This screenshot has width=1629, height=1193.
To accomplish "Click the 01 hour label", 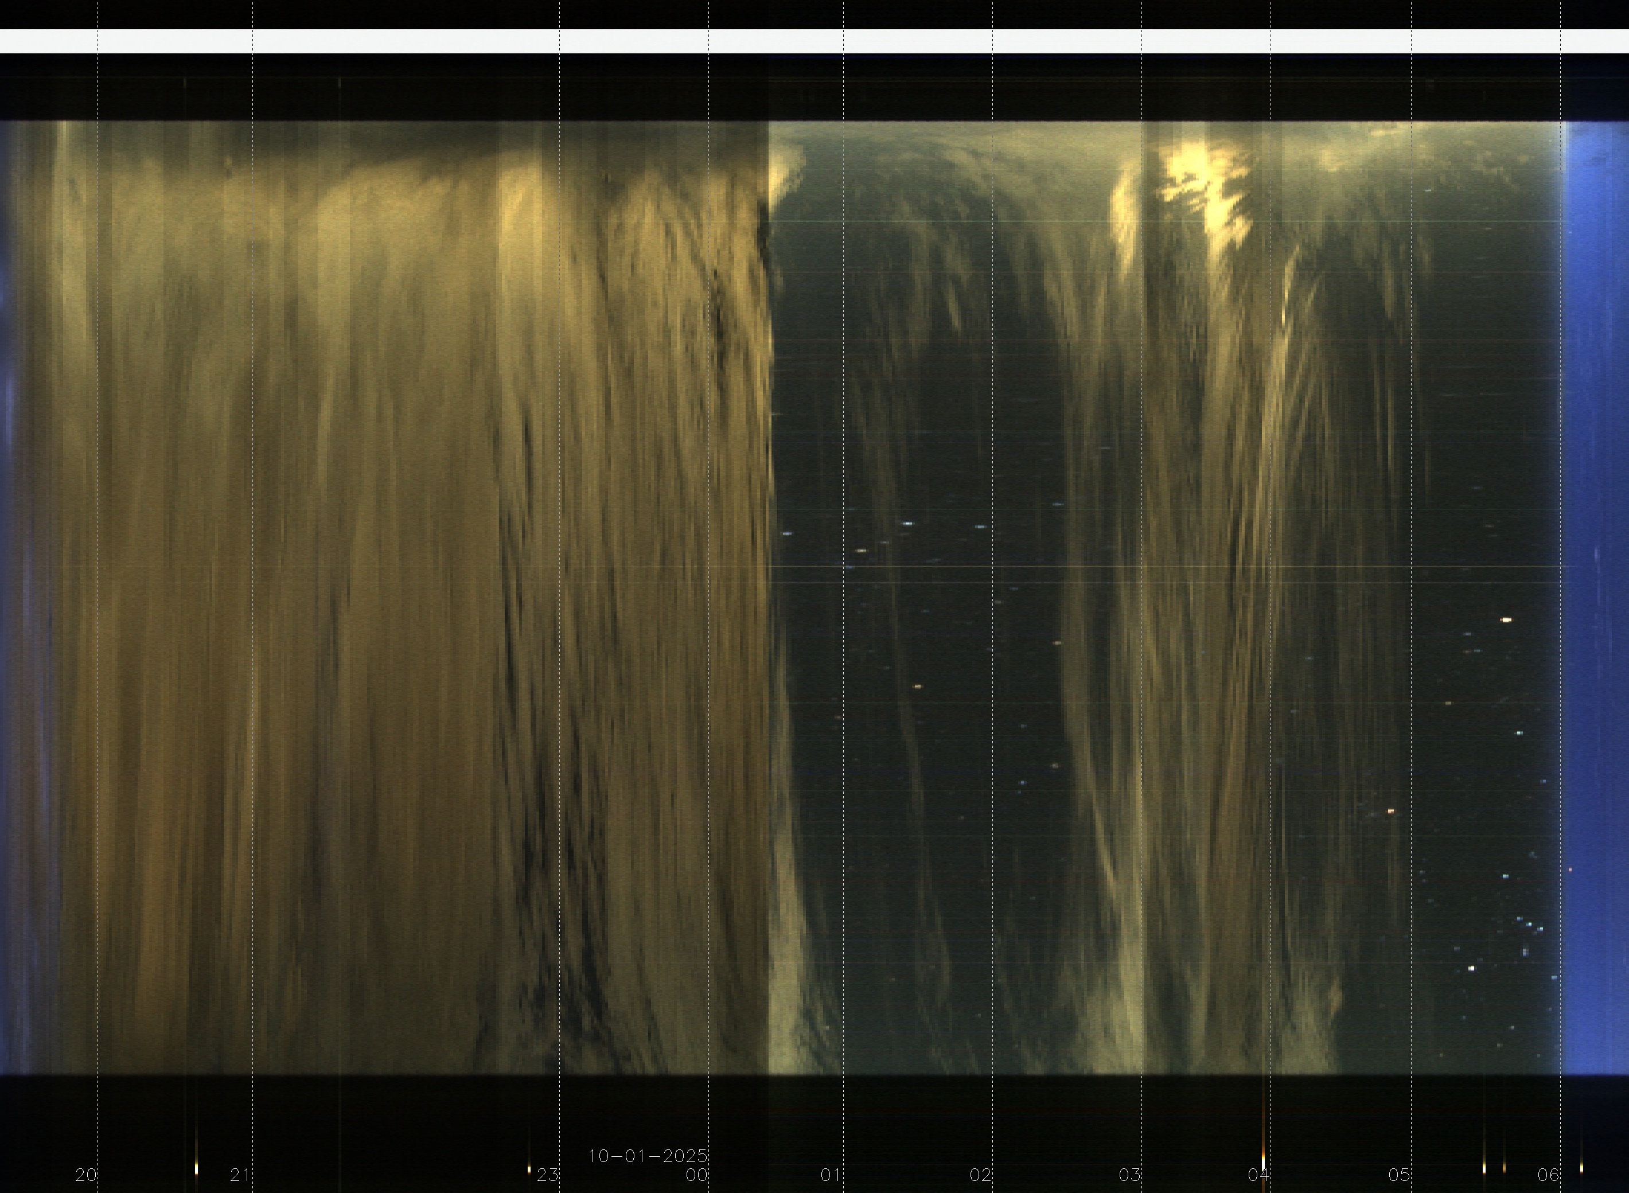I will (x=831, y=1175).
